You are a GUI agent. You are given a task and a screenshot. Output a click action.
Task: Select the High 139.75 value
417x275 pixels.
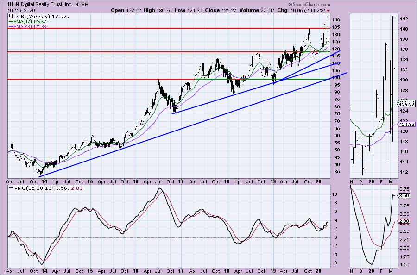point(158,10)
